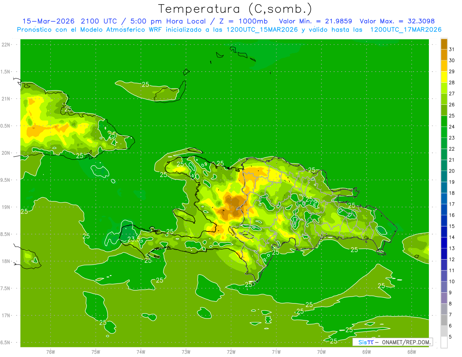462x357 pixels.
Task: Click the '28' label on the color scale
Action: click(452, 83)
